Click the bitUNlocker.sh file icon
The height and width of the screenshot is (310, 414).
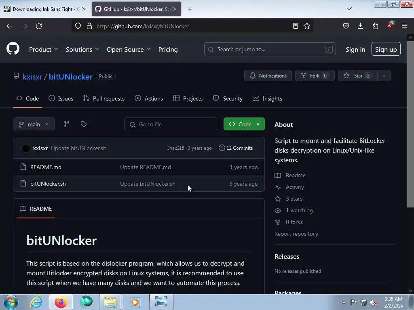pyautogui.click(x=23, y=184)
